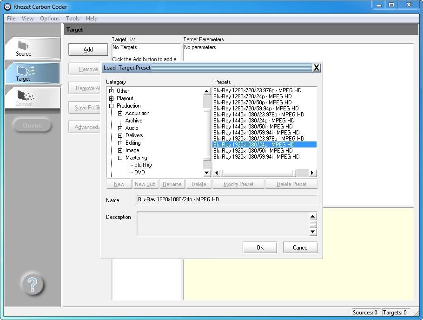Click the preset Name field

coord(227,200)
